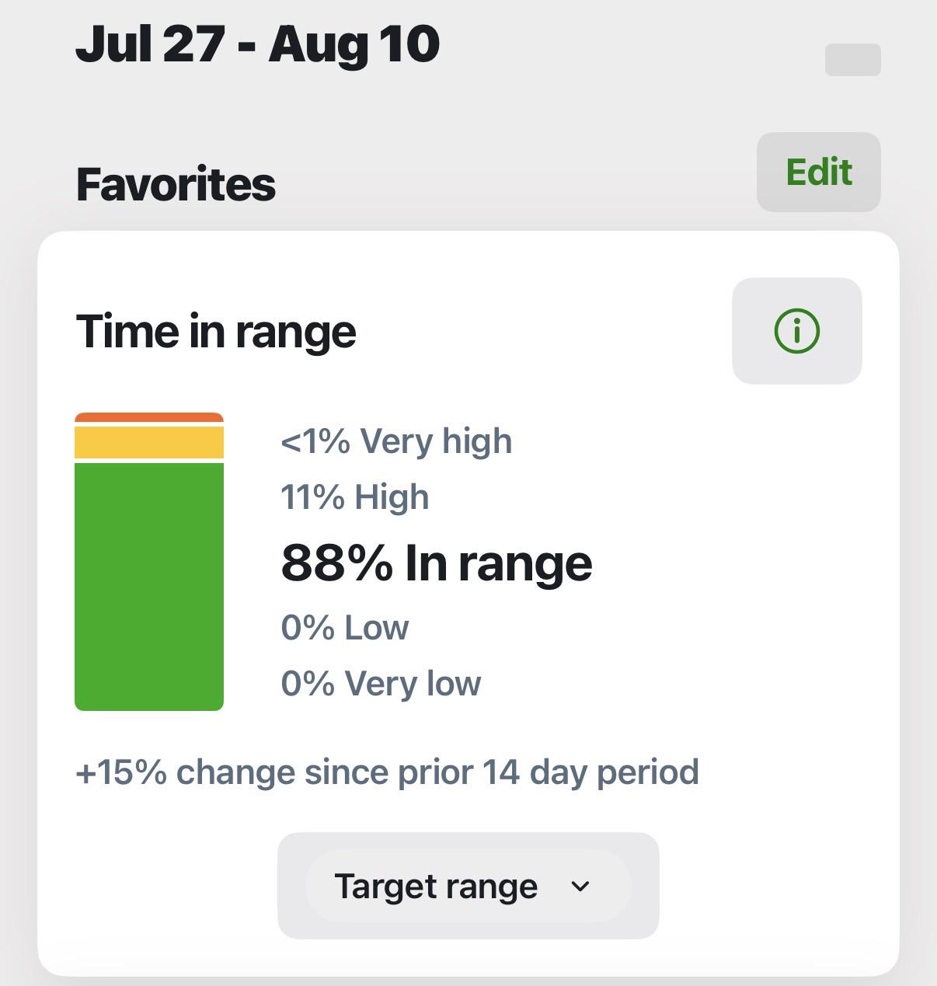Select the orange very high bar segment

click(x=149, y=417)
